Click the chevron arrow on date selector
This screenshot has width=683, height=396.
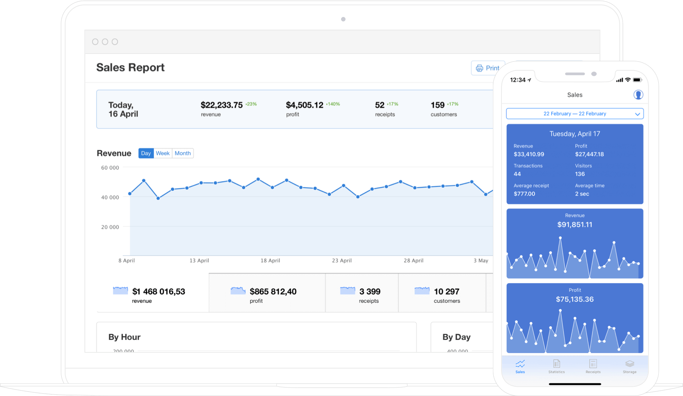pos(637,114)
